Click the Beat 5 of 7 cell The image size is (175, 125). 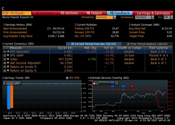pos(159,59)
